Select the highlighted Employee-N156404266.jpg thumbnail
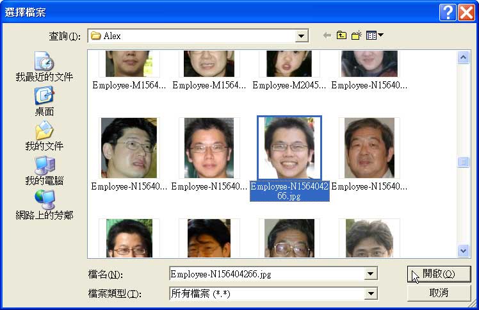 coord(289,147)
